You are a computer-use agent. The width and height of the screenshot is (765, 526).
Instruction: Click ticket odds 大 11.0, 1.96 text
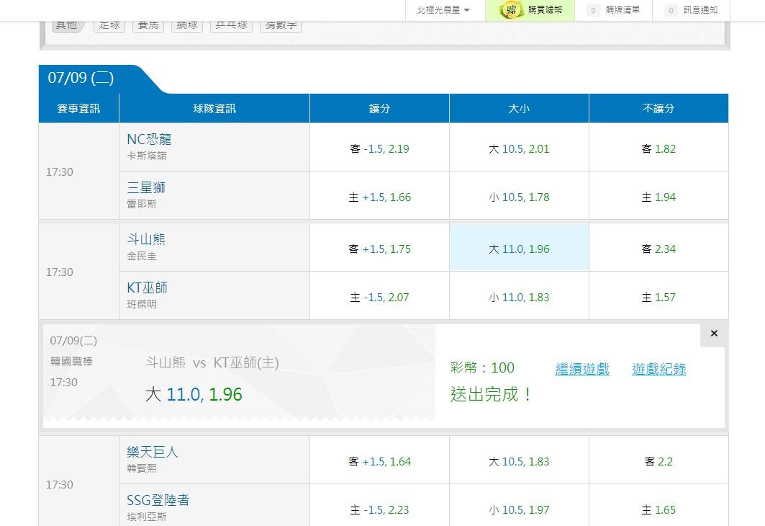(x=194, y=395)
